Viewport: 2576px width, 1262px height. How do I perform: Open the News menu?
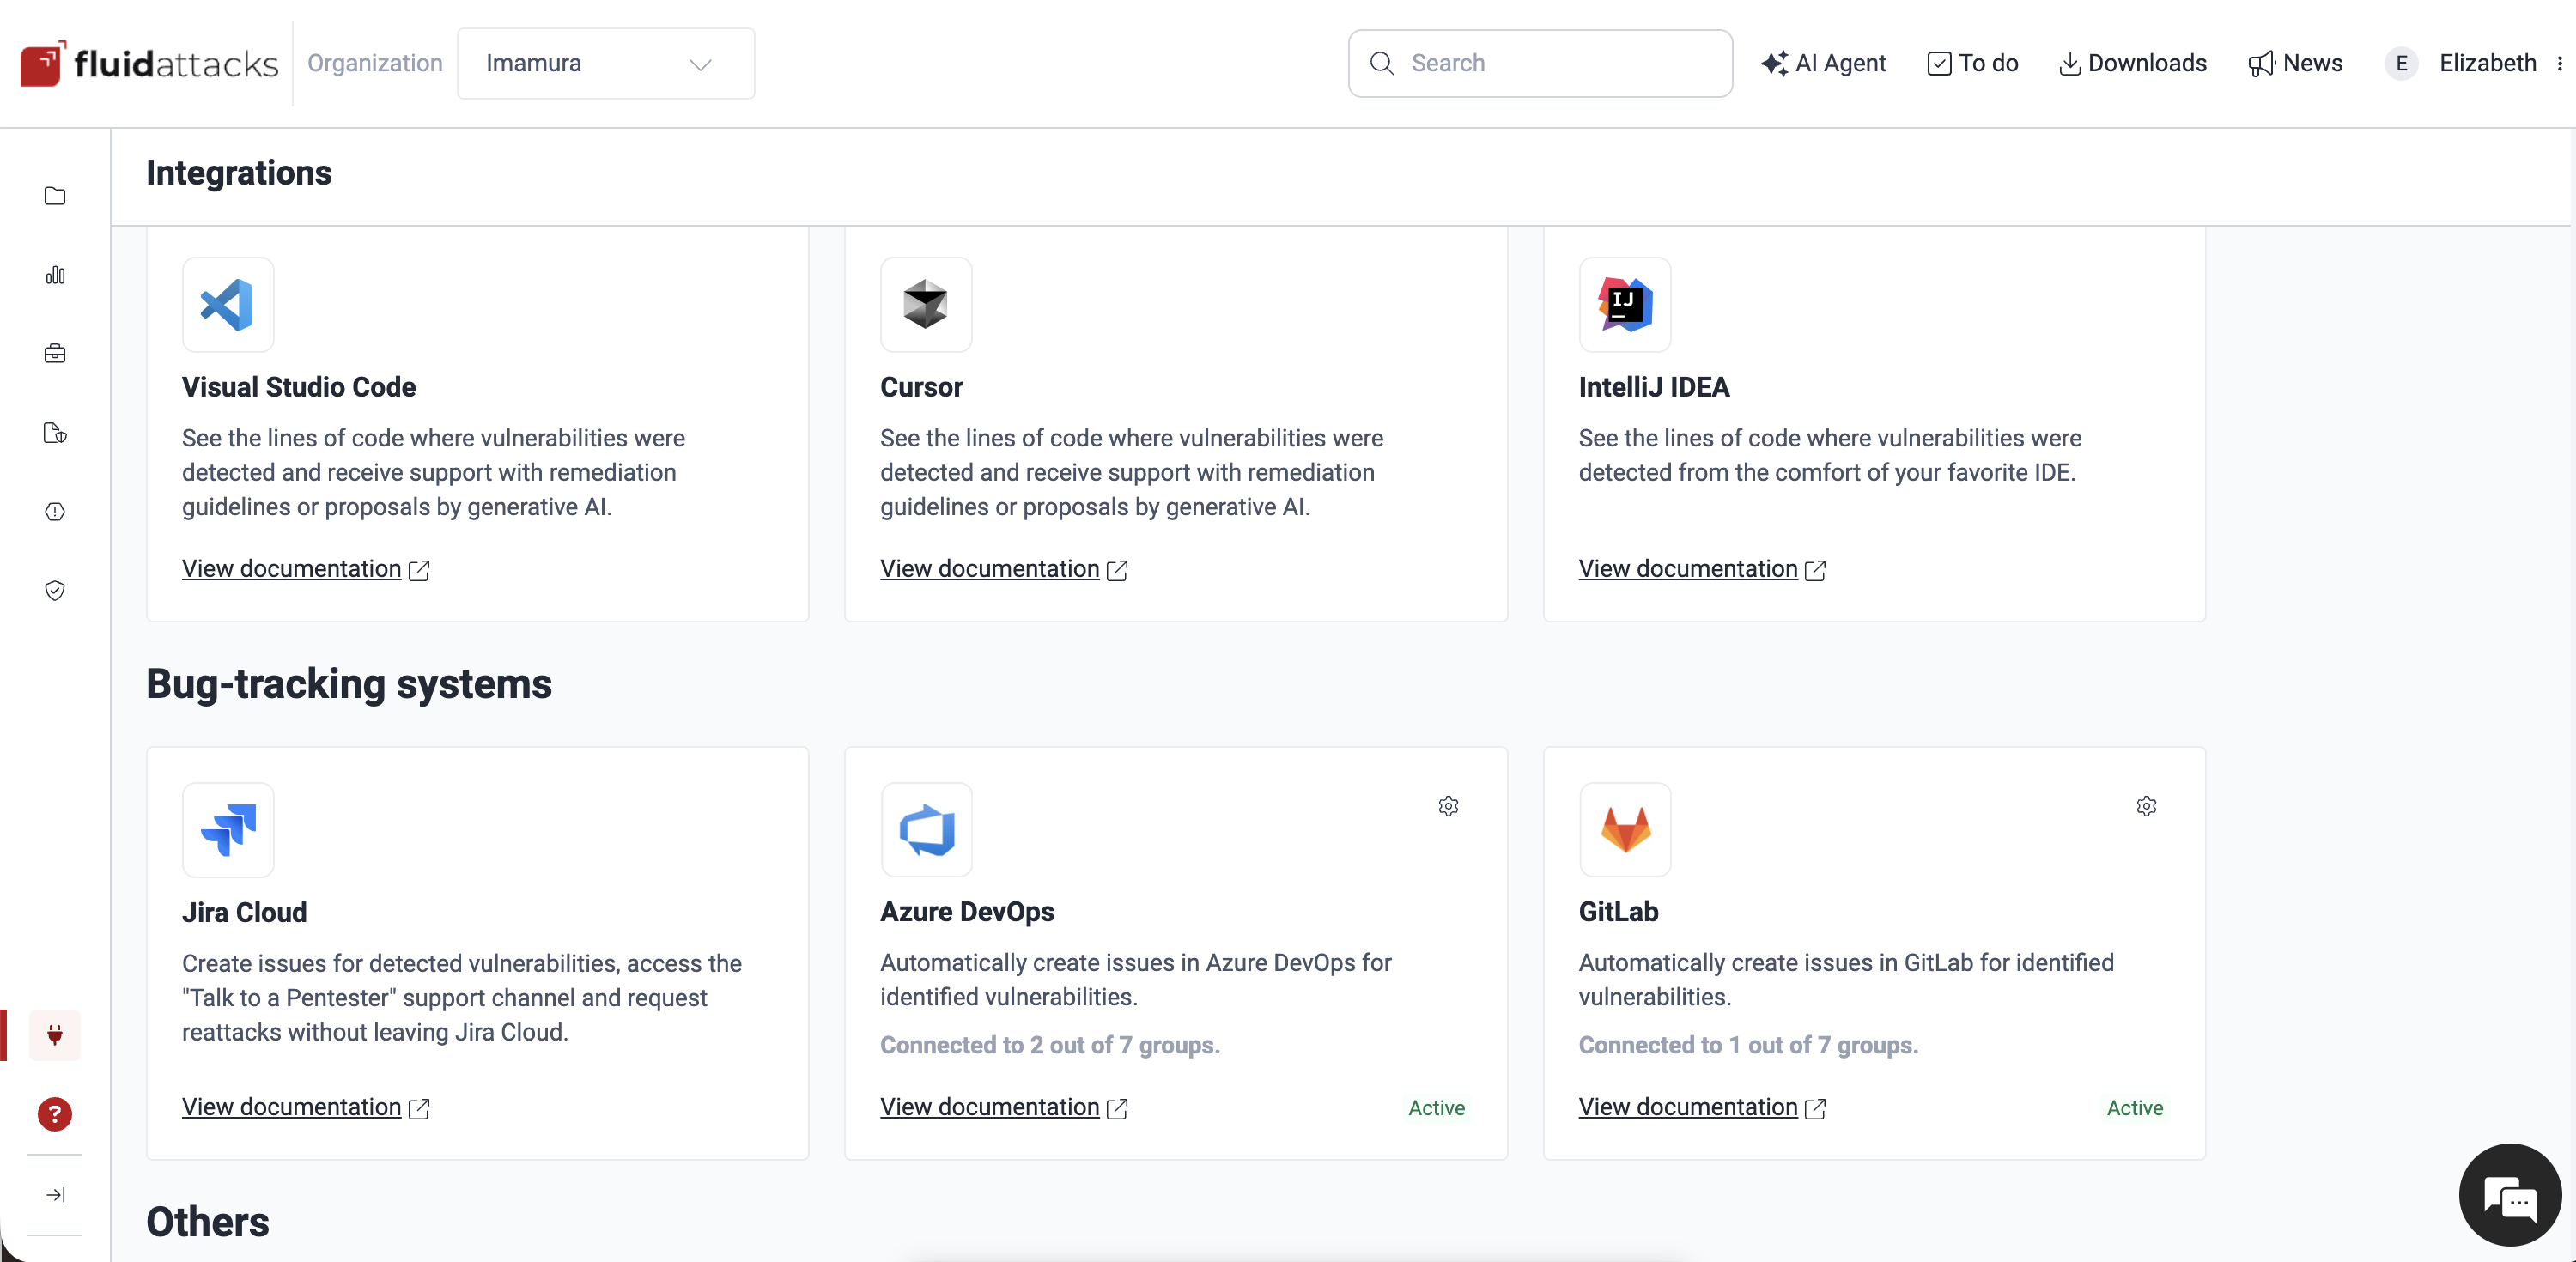click(x=2295, y=63)
